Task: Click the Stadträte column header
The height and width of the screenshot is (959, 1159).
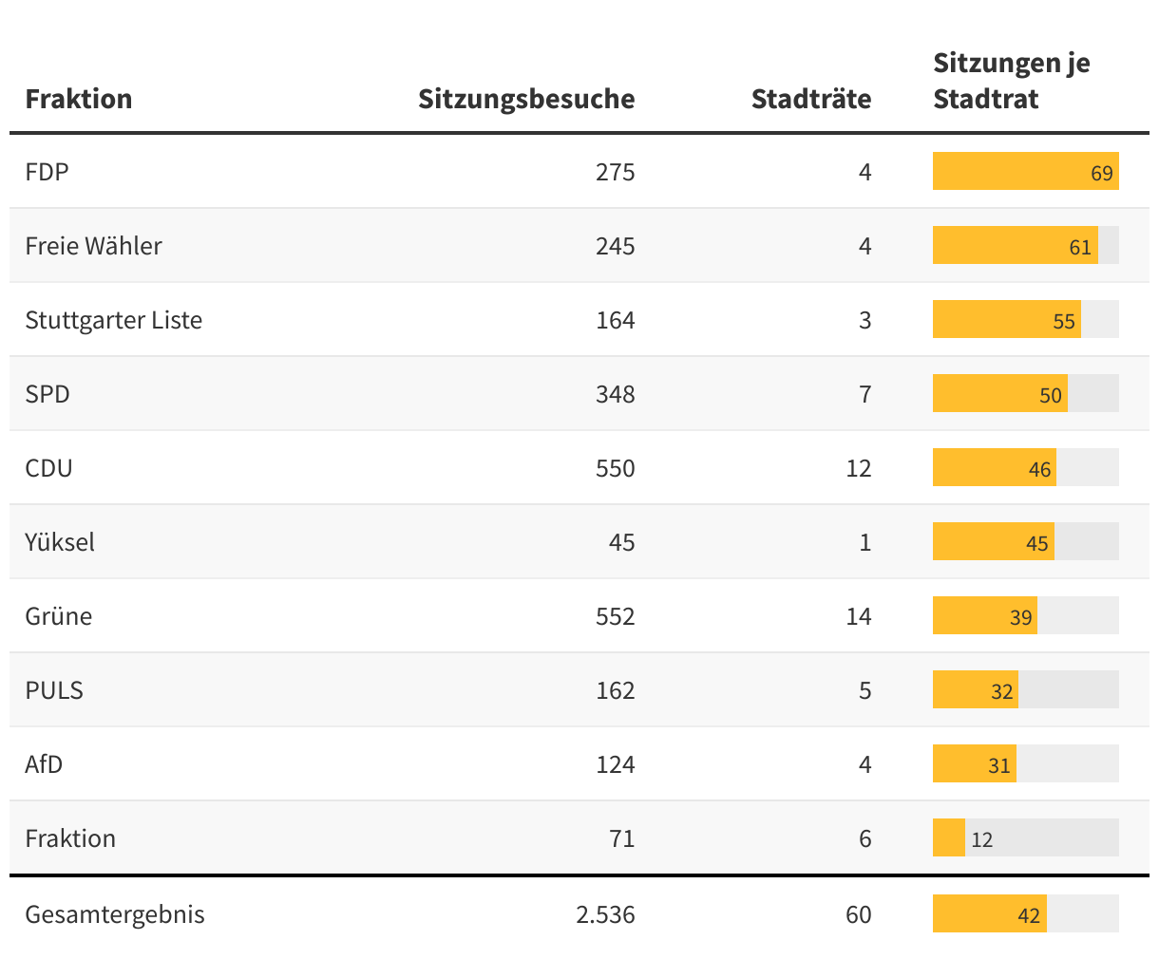Action: tap(810, 99)
